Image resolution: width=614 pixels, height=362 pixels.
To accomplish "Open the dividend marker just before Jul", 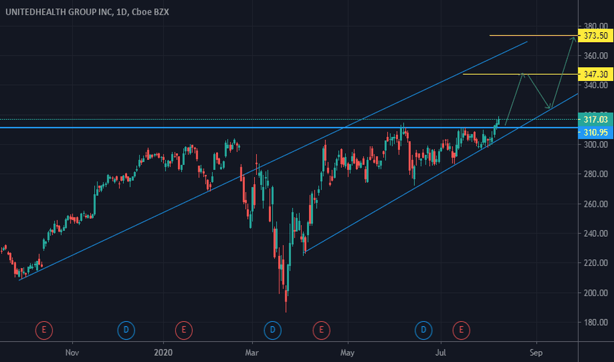I will (x=424, y=330).
